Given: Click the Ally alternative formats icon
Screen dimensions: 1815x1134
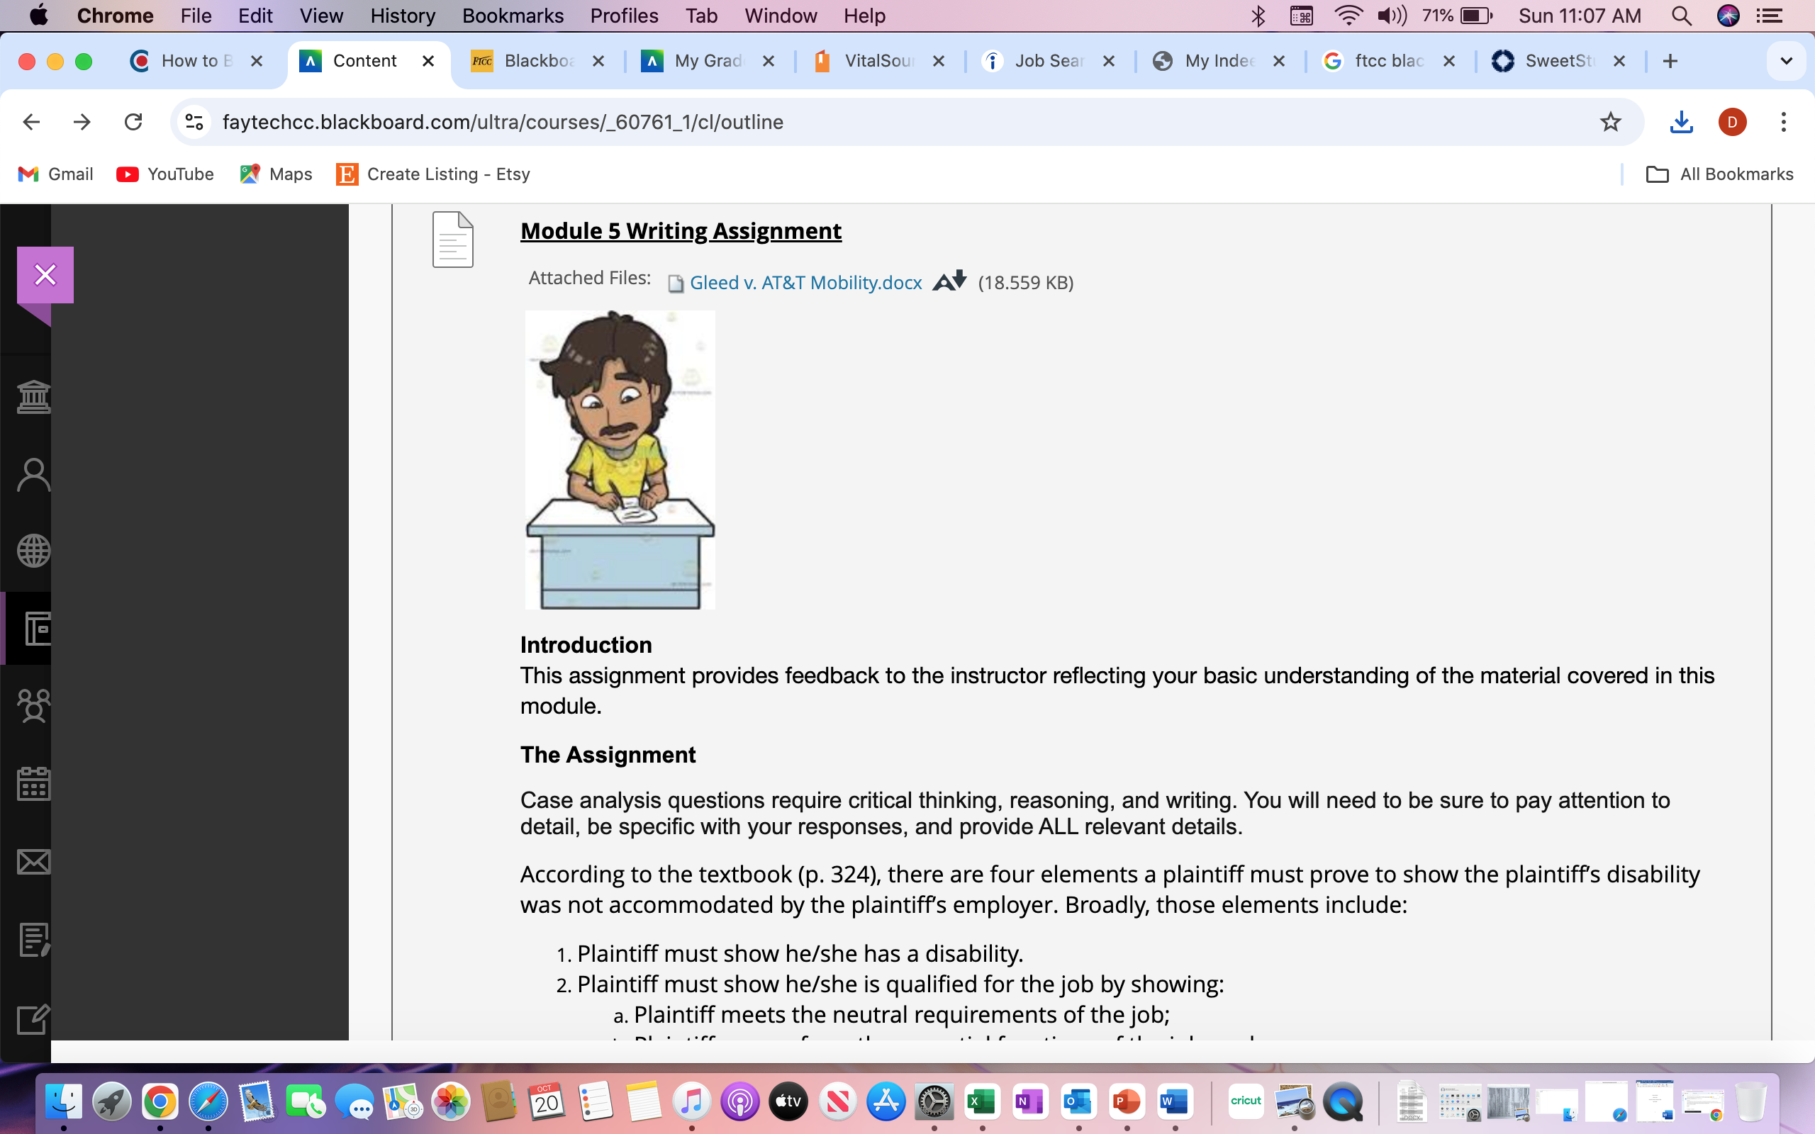Looking at the screenshot, I should [x=949, y=282].
